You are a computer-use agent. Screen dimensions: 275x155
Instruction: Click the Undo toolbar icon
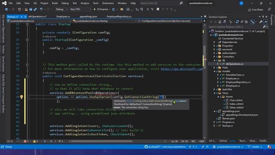tap(41, 9)
